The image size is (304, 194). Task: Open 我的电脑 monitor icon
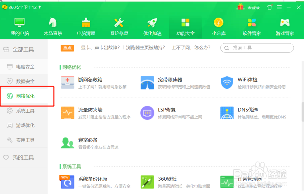[x=19, y=22]
